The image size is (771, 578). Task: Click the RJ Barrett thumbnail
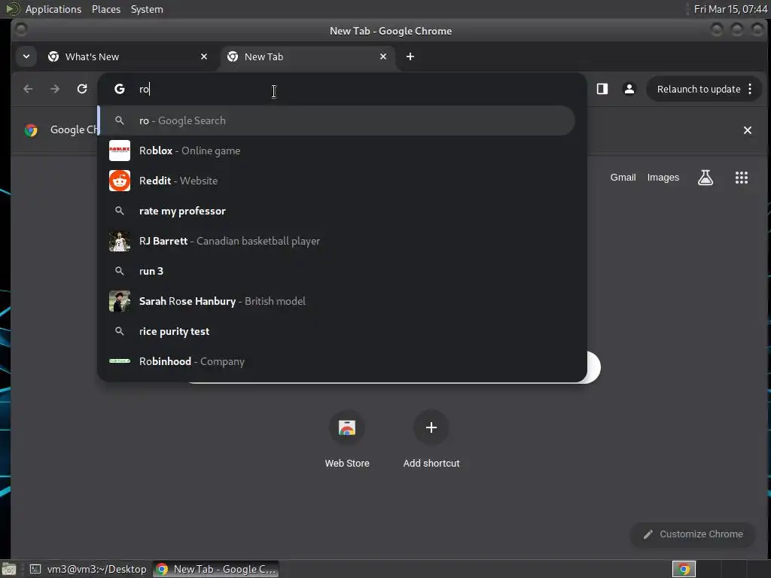120,241
